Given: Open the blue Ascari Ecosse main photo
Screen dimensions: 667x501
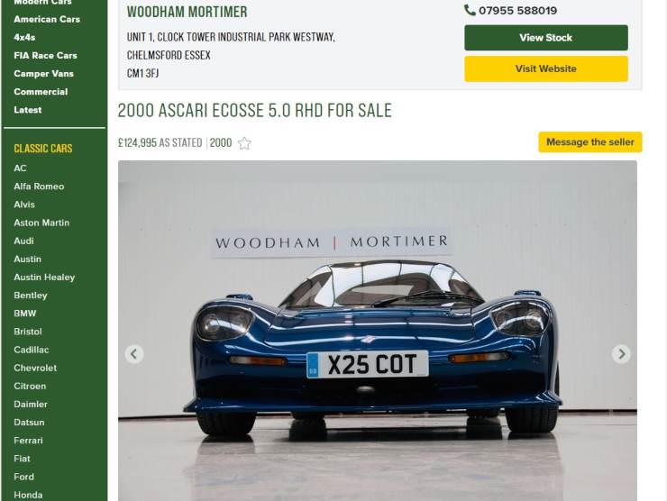Looking at the screenshot, I should (378, 331).
